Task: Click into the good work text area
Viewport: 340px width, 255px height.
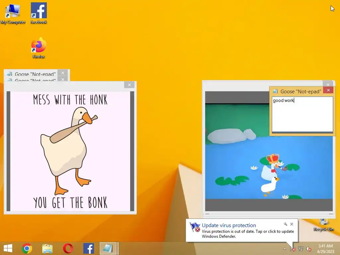Action: (x=302, y=114)
